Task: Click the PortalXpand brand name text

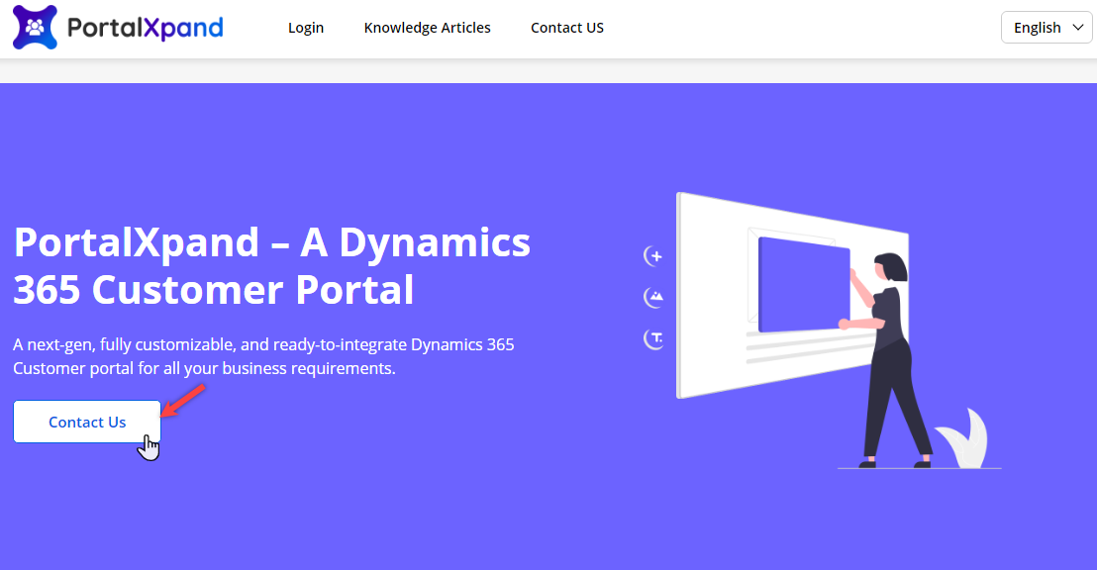Action: pyautogui.click(x=145, y=28)
